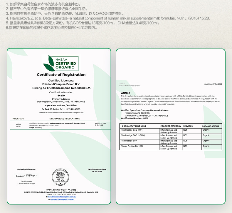Click the bold '8427P' number on the registration certificate
This screenshot has height=213, width=232.
[61, 95]
